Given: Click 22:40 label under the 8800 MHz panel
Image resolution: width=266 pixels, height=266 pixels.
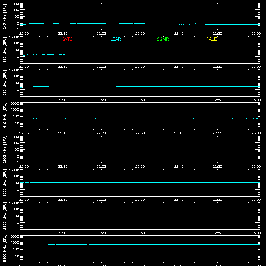Looking at the screenshot, I should point(179,233).
